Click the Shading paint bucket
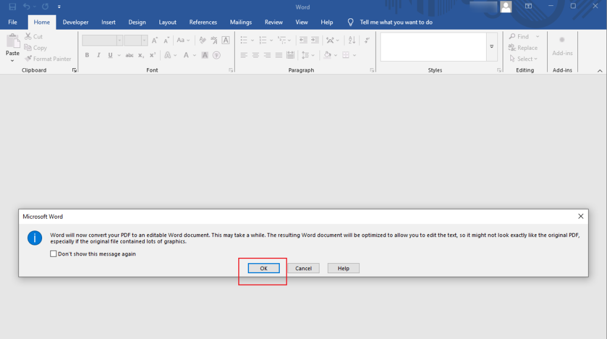This screenshot has width=607, height=339. pos(327,55)
